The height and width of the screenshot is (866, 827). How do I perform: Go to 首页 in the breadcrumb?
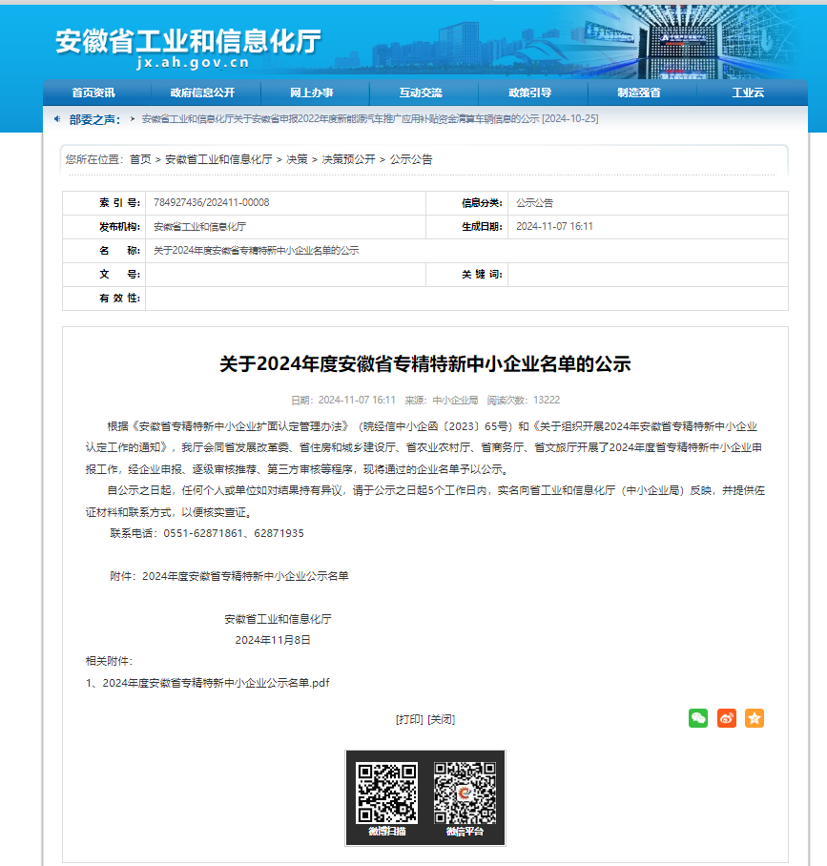(x=140, y=159)
